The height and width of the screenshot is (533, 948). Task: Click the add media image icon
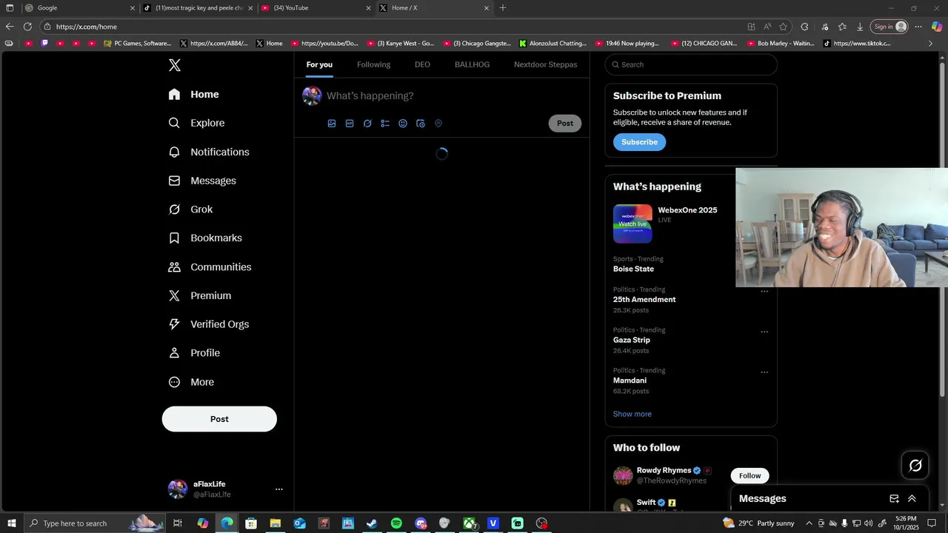(x=332, y=124)
